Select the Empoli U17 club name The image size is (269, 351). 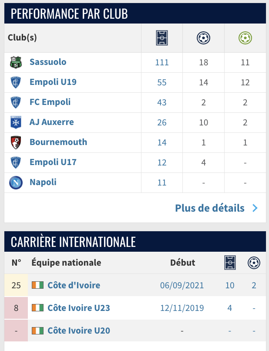pos(53,162)
